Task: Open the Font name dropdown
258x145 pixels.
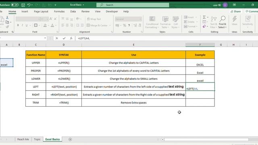Action: (x=39, y=19)
